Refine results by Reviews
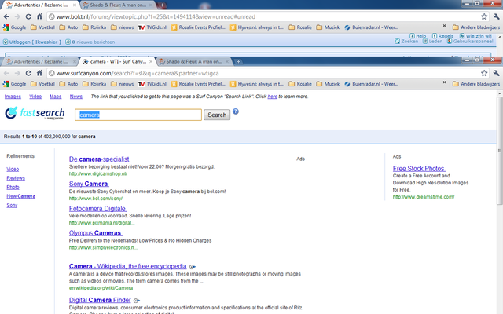 16,178
